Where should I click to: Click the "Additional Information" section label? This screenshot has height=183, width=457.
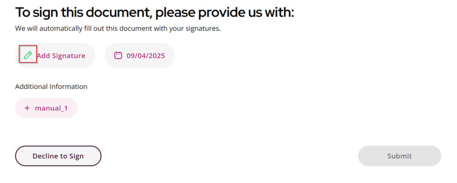tap(51, 86)
